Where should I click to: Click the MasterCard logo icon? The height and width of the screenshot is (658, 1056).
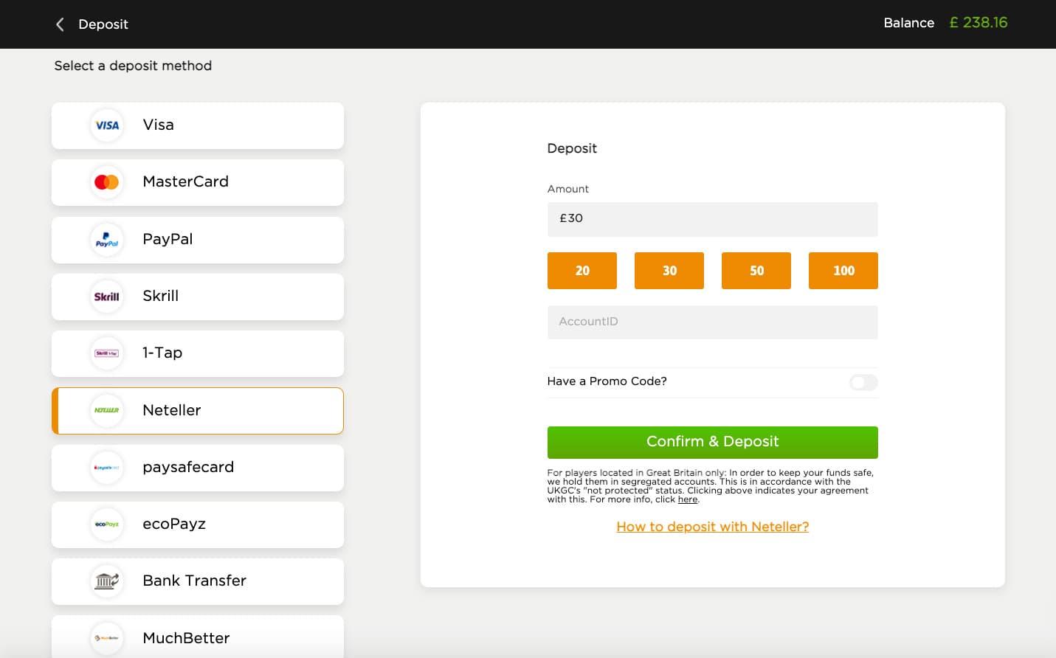pos(107,182)
